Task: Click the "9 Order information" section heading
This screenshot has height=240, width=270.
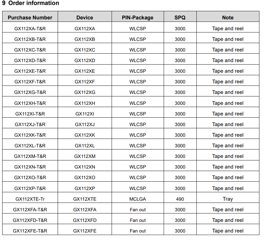Action: 31,3
